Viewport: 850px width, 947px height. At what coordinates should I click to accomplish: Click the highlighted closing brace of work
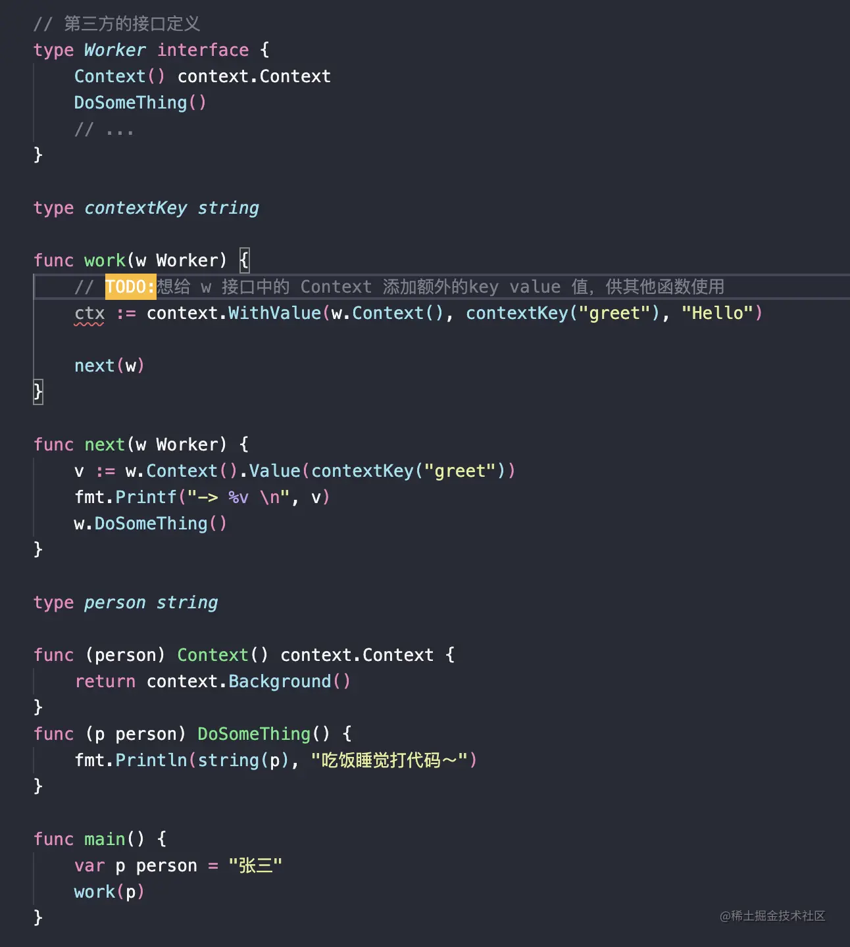click(x=38, y=392)
